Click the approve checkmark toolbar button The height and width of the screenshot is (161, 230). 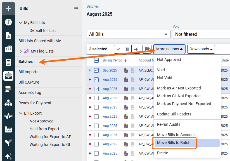(x=118, y=49)
